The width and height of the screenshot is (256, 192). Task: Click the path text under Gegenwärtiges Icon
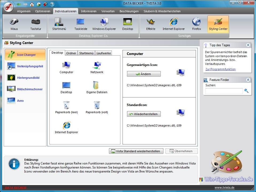point(154,85)
